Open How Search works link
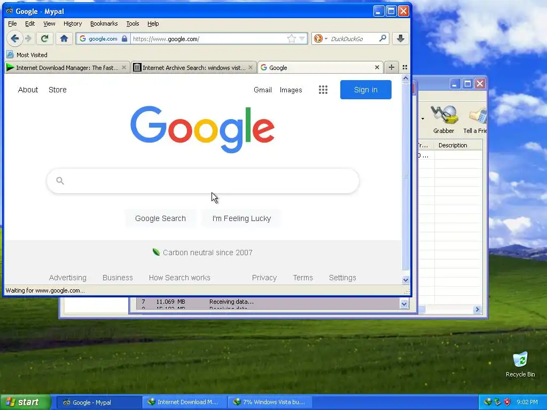This screenshot has width=547, height=410. [179, 278]
